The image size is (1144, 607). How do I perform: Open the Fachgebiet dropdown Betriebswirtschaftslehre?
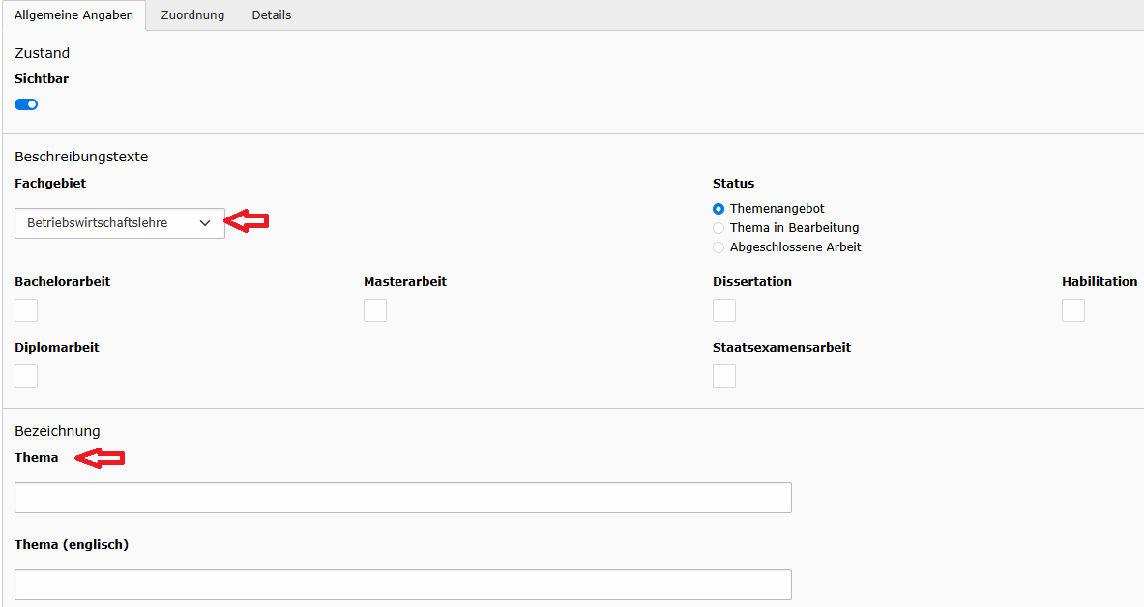[120, 223]
